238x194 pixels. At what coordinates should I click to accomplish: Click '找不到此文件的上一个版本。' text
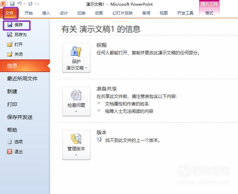[133, 140]
